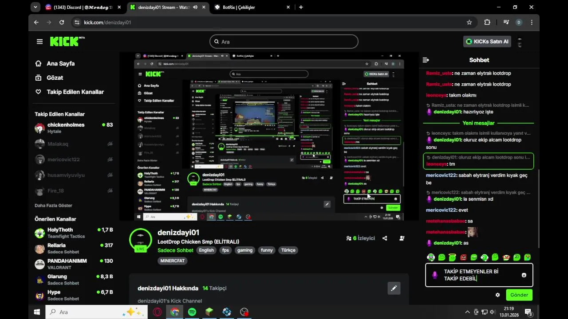The height and width of the screenshot is (319, 568).
Task: Open Chrome tab search dropdown arrow
Action: tap(35, 7)
